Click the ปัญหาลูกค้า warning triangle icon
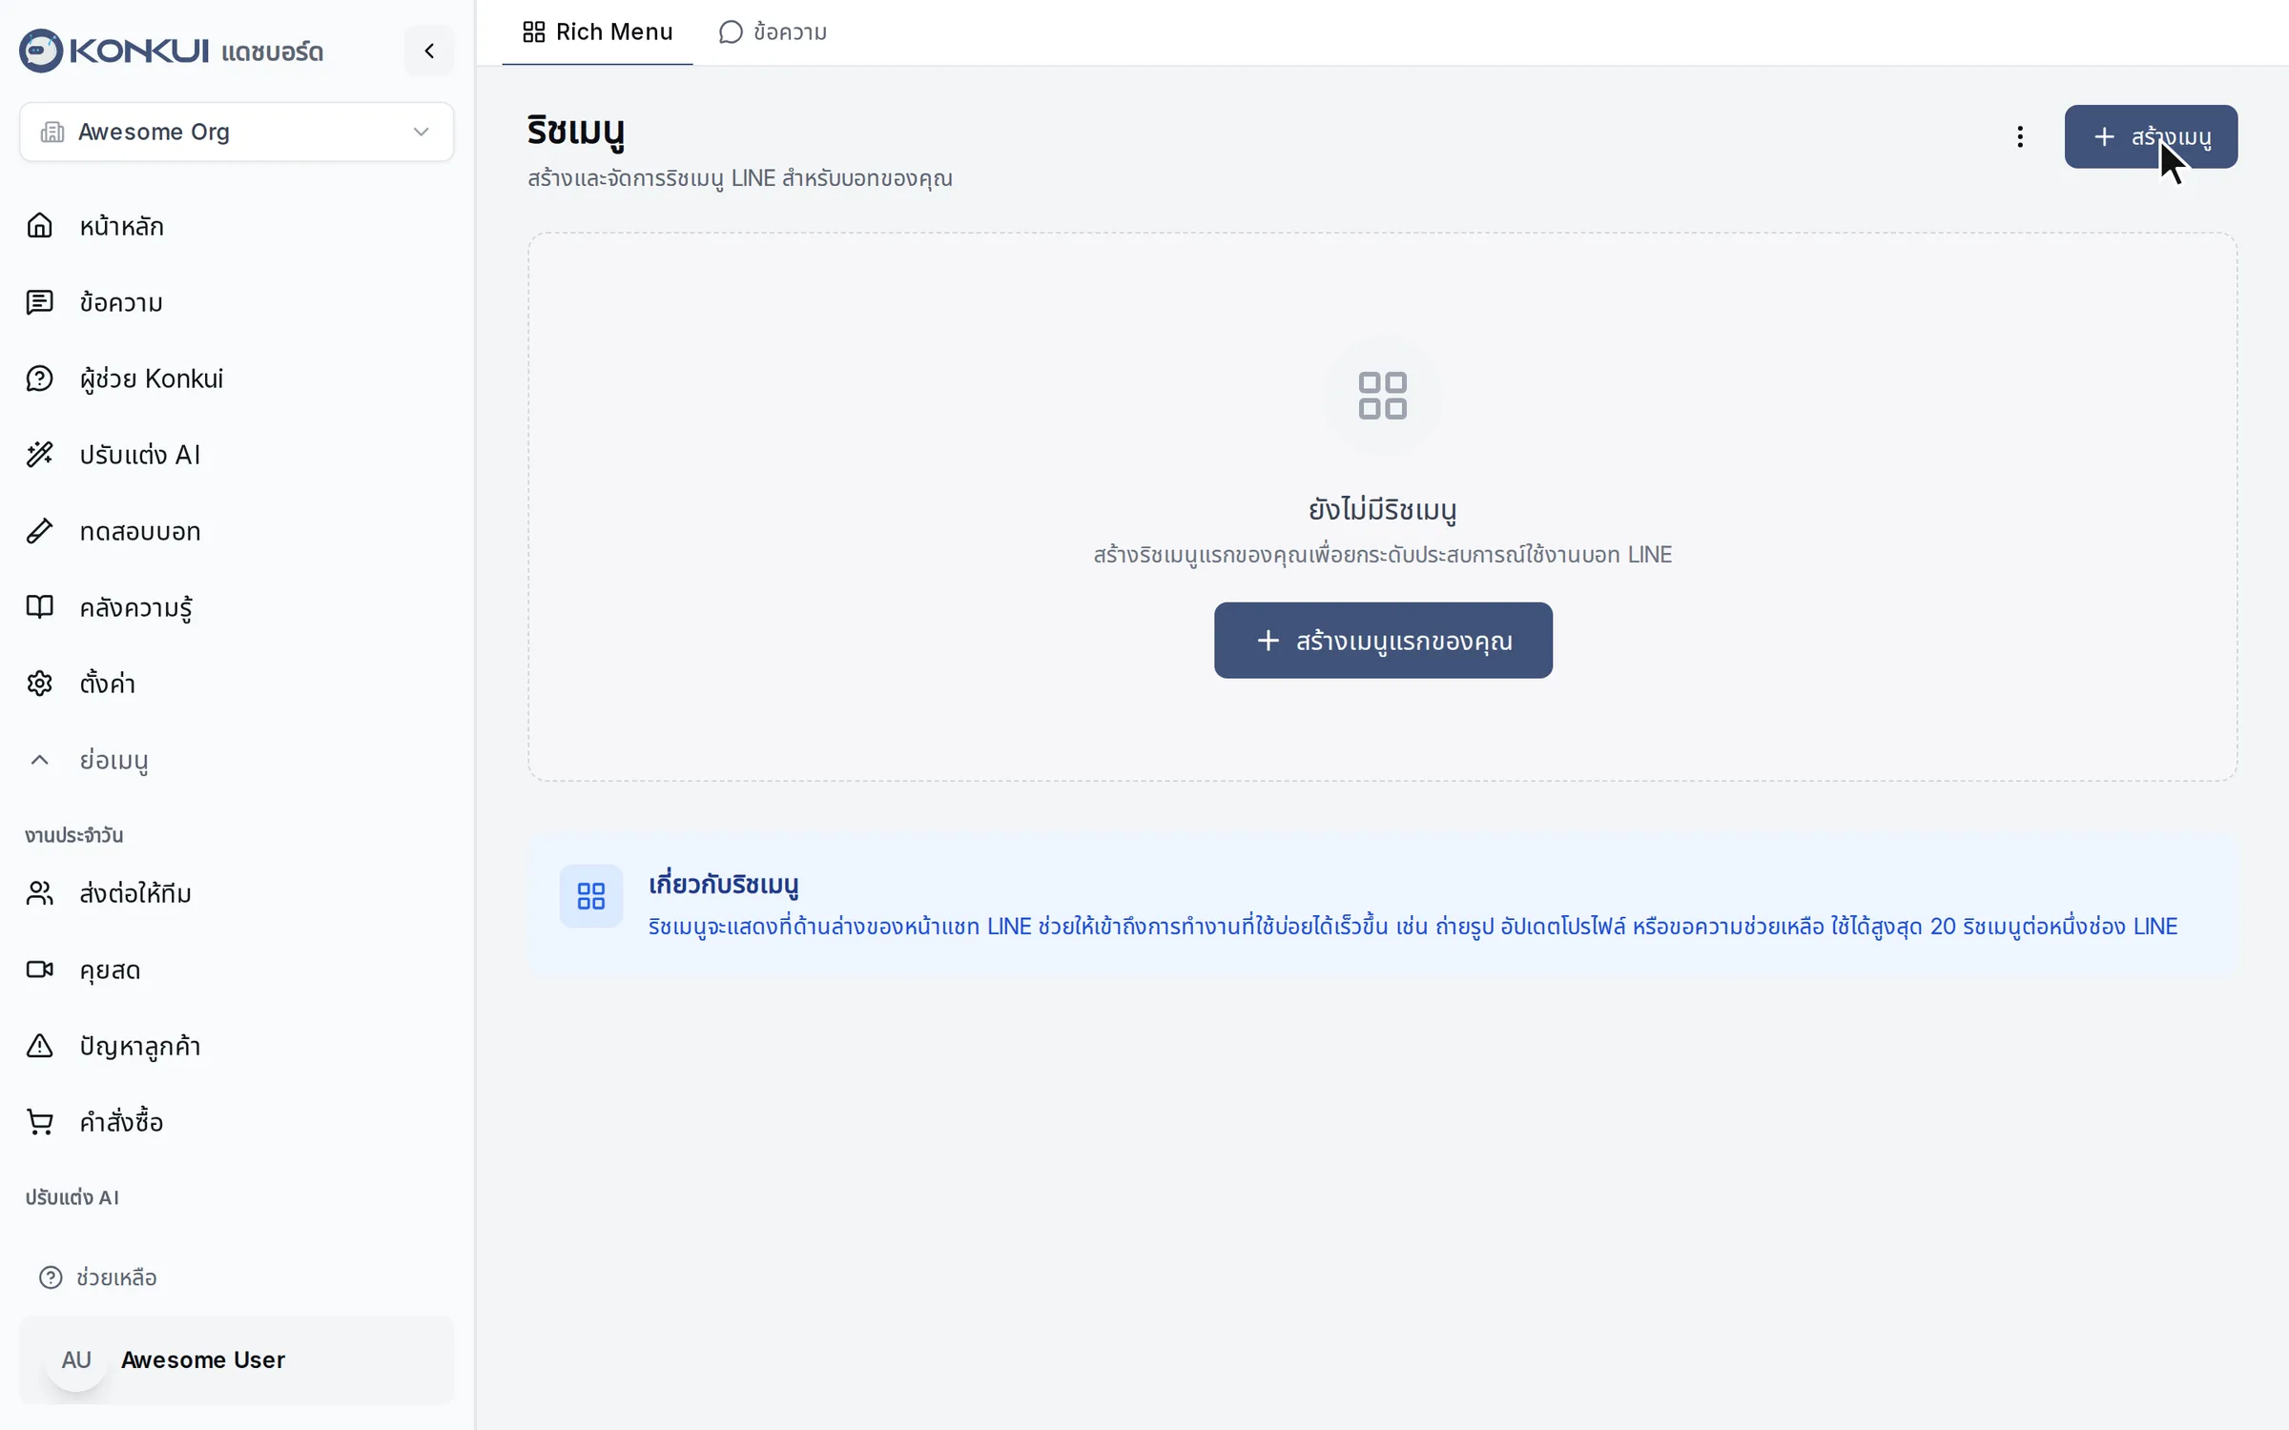Image resolution: width=2289 pixels, height=1430 pixels. coord(39,1046)
